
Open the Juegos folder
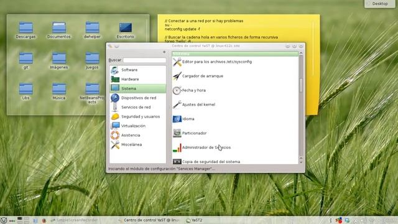point(92,60)
